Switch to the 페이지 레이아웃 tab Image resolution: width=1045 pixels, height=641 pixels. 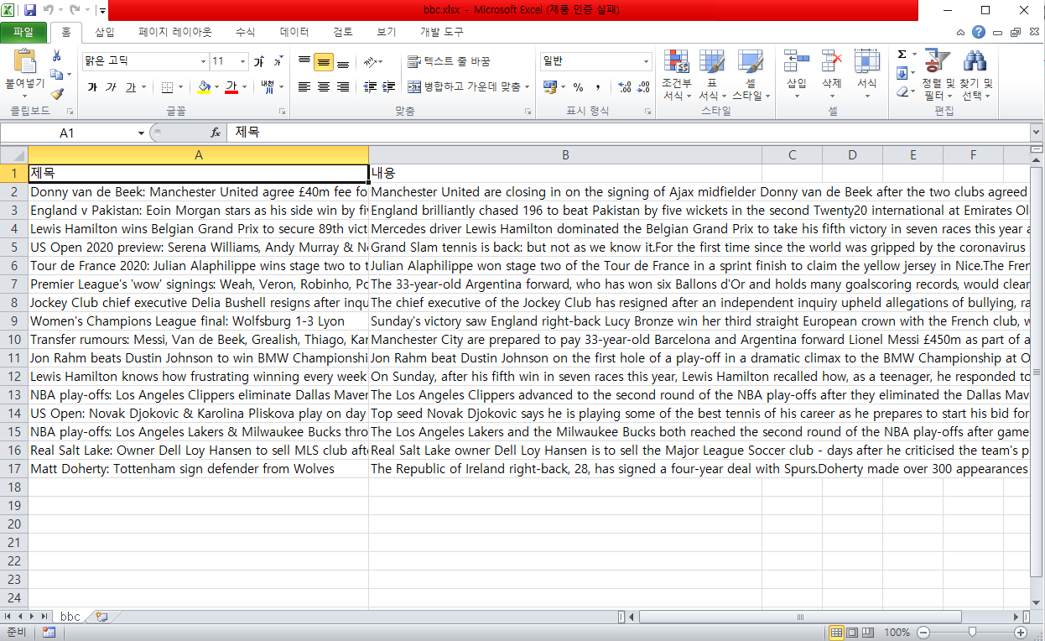click(175, 32)
